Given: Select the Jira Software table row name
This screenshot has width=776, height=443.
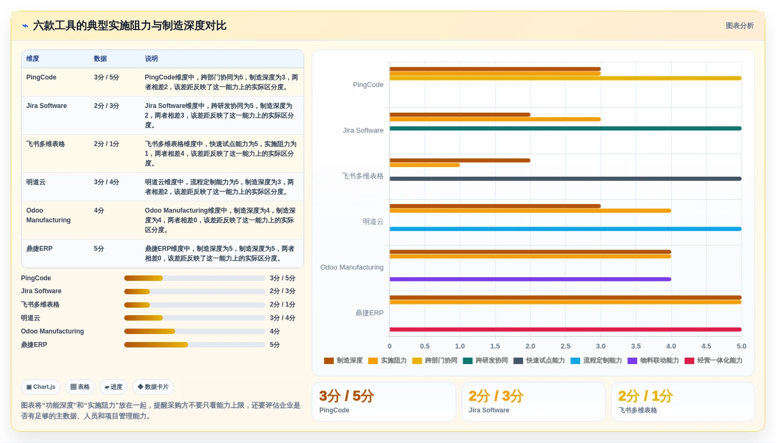Looking at the screenshot, I should point(47,106).
